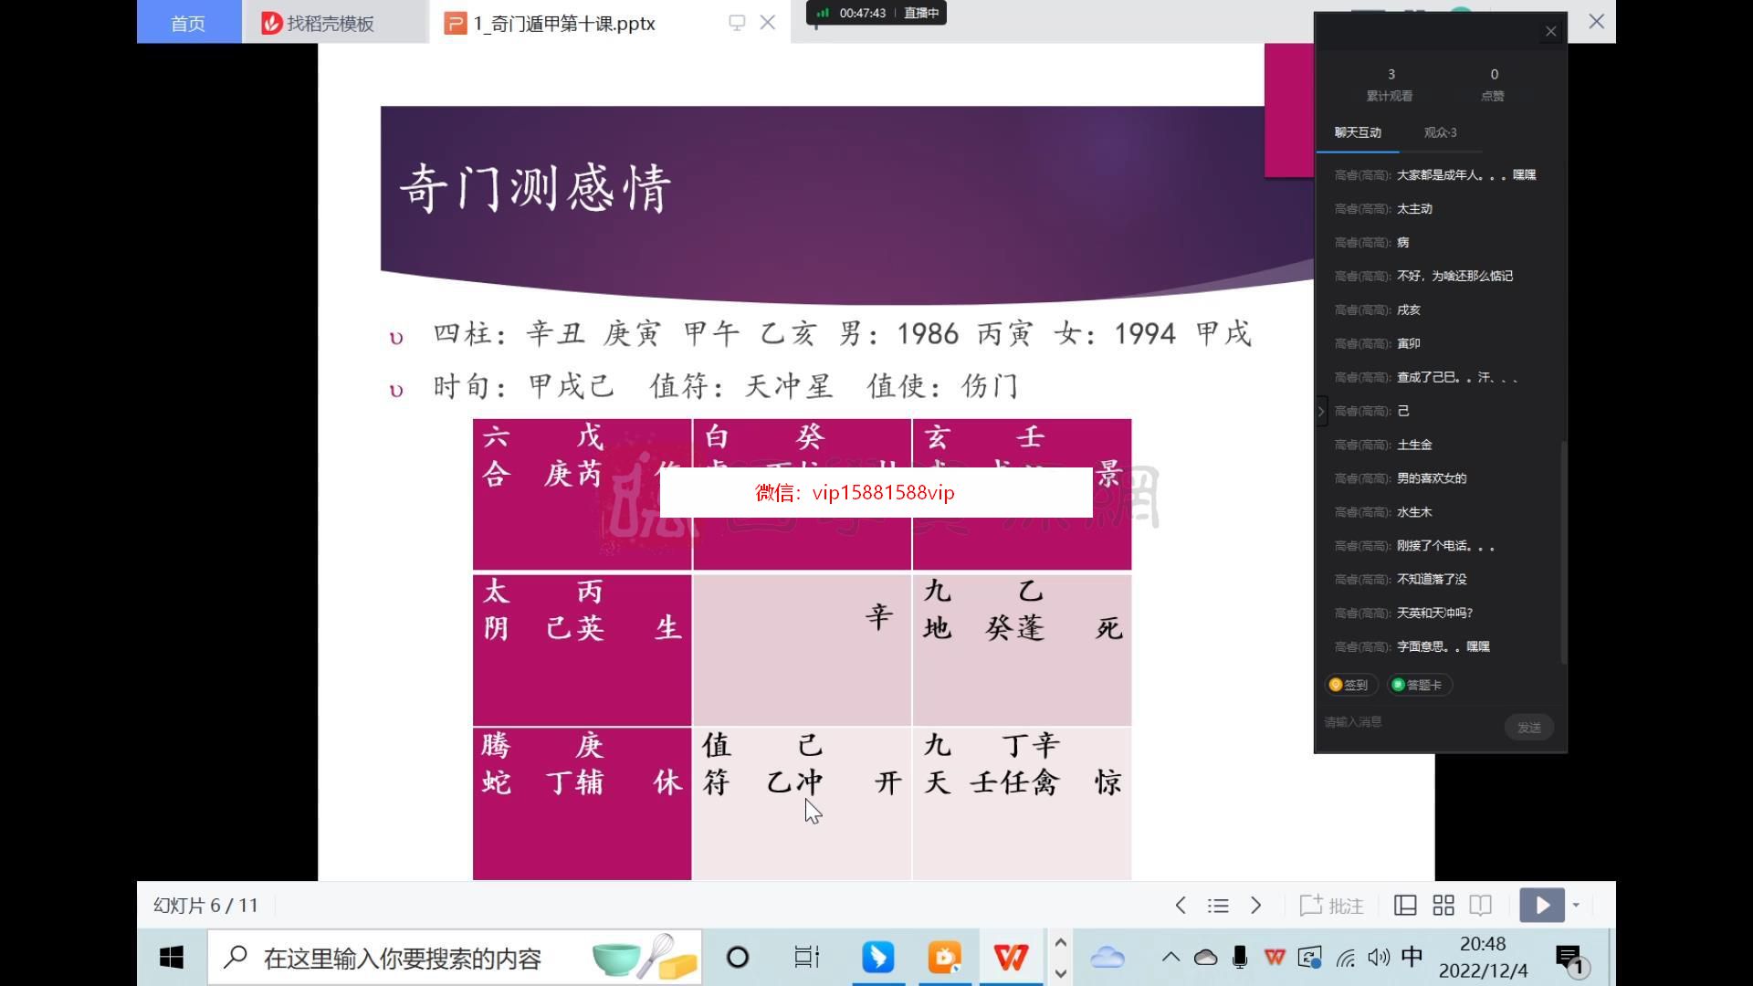The width and height of the screenshot is (1753, 986).
Task: Close the 奇门遁甲第十课 document tab
Action: tap(768, 23)
